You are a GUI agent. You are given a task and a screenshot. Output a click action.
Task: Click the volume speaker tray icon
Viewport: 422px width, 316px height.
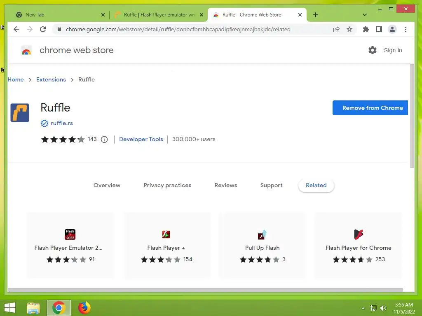point(383,308)
